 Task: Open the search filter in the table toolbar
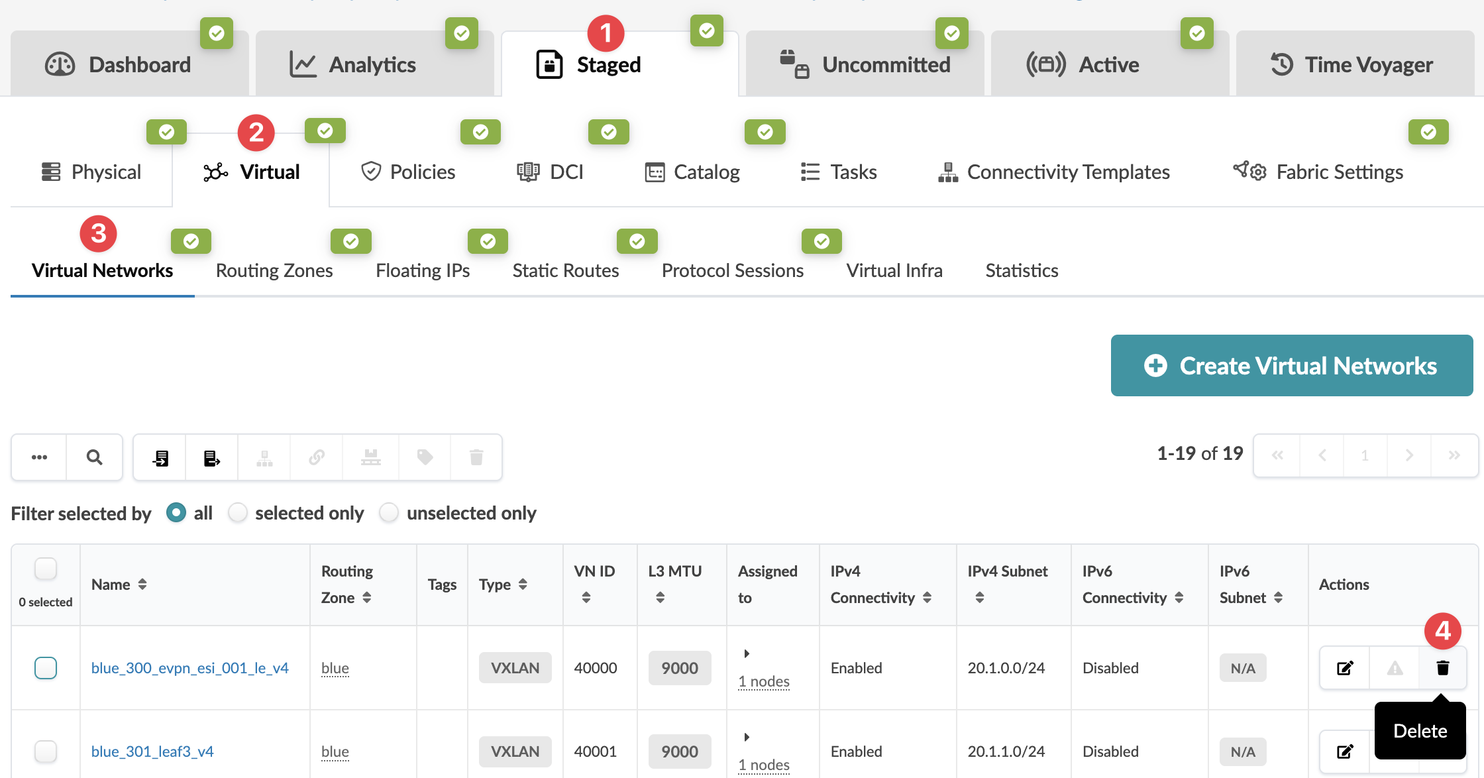(x=94, y=457)
